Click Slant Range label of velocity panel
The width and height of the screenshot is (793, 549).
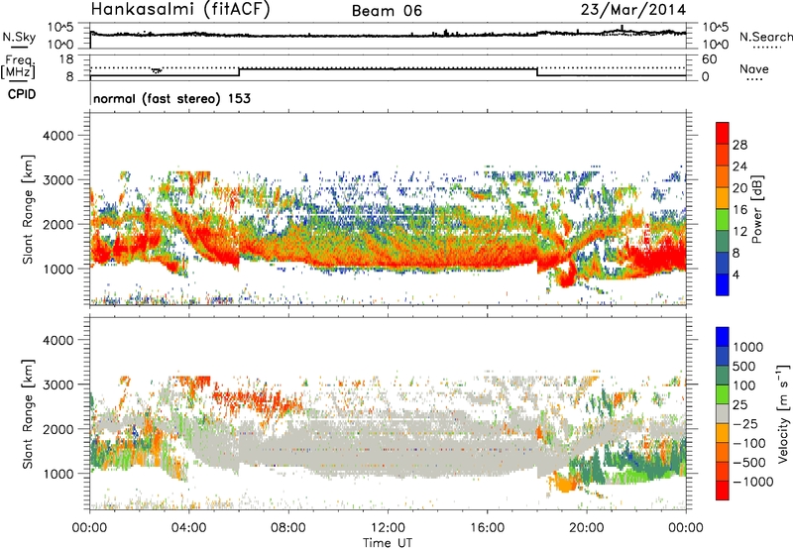tap(28, 414)
